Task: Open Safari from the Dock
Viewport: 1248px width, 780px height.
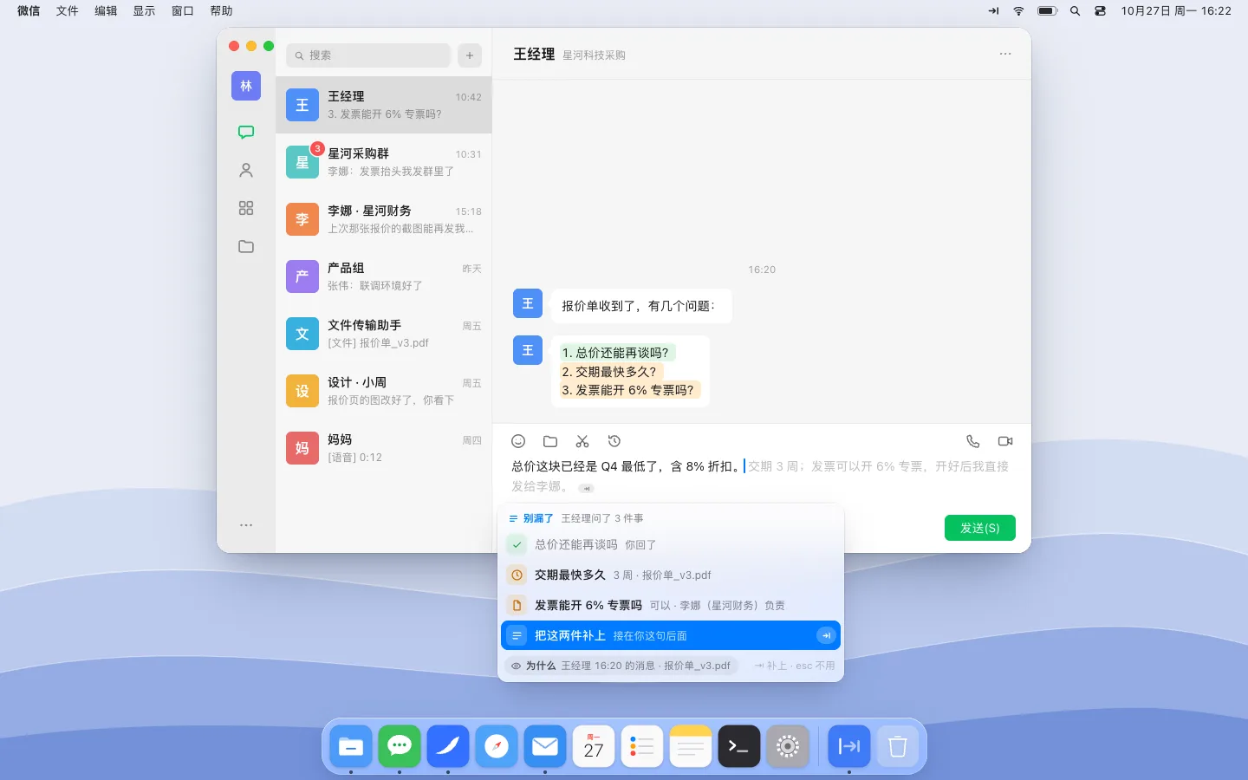Action: (497, 746)
